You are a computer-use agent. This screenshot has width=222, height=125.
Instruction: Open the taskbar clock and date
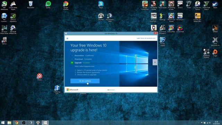pyautogui.click(x=216, y=123)
